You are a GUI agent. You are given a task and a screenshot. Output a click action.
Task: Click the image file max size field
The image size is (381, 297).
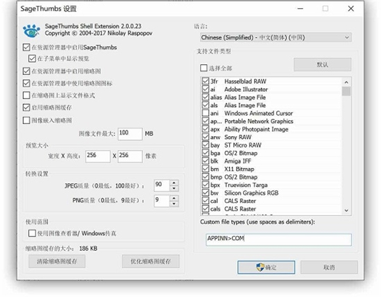130,134
